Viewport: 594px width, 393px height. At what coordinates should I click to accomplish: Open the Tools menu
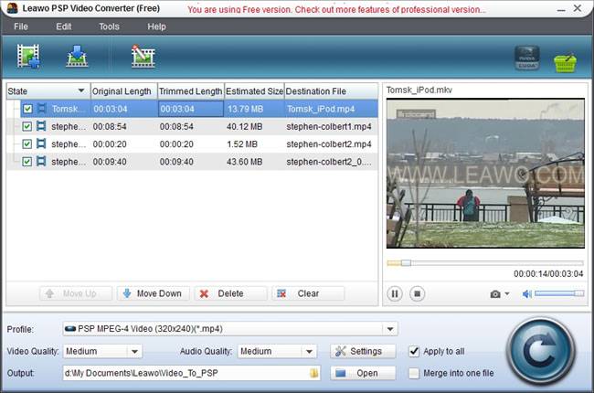109,27
